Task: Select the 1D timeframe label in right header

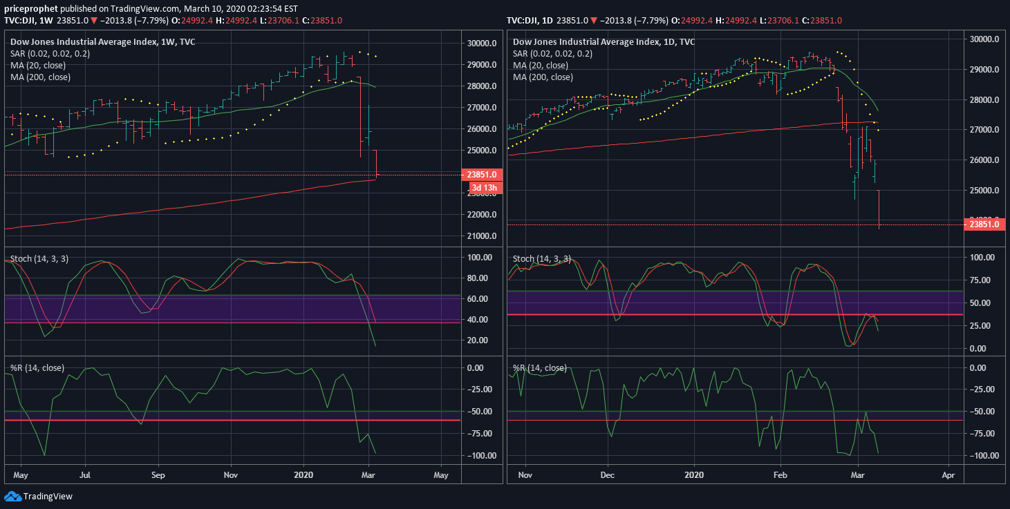Action: click(x=546, y=21)
